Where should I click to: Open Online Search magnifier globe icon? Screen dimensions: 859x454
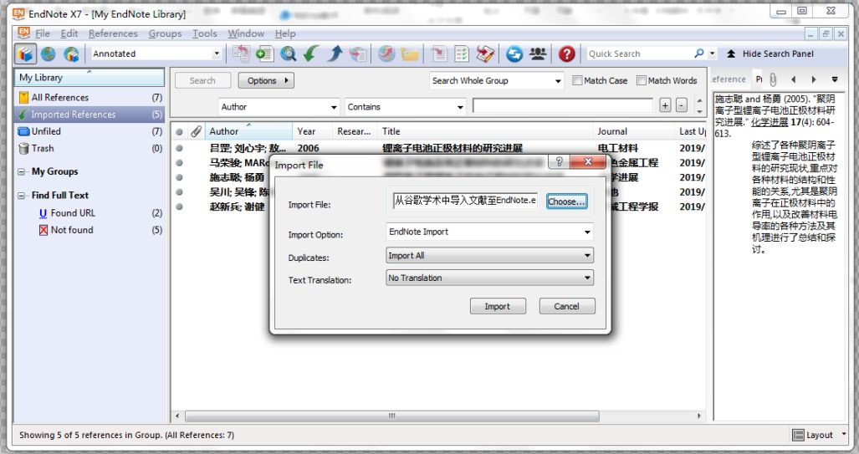[x=289, y=54]
